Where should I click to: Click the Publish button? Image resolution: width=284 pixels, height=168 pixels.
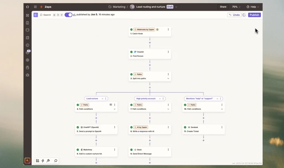click(254, 15)
